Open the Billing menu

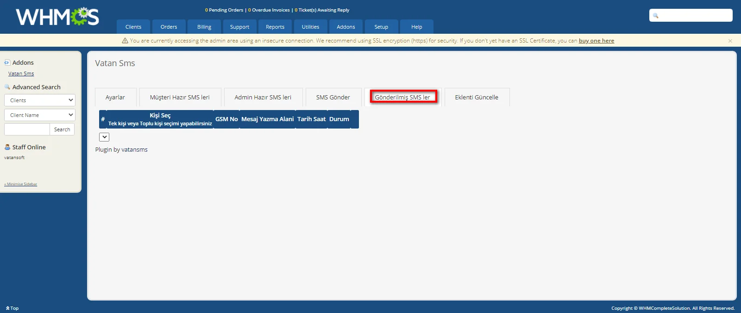coord(204,27)
